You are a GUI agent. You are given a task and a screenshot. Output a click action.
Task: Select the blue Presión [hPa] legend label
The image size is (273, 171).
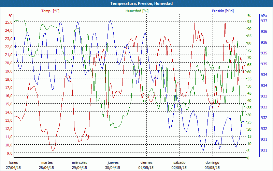click(x=223, y=11)
